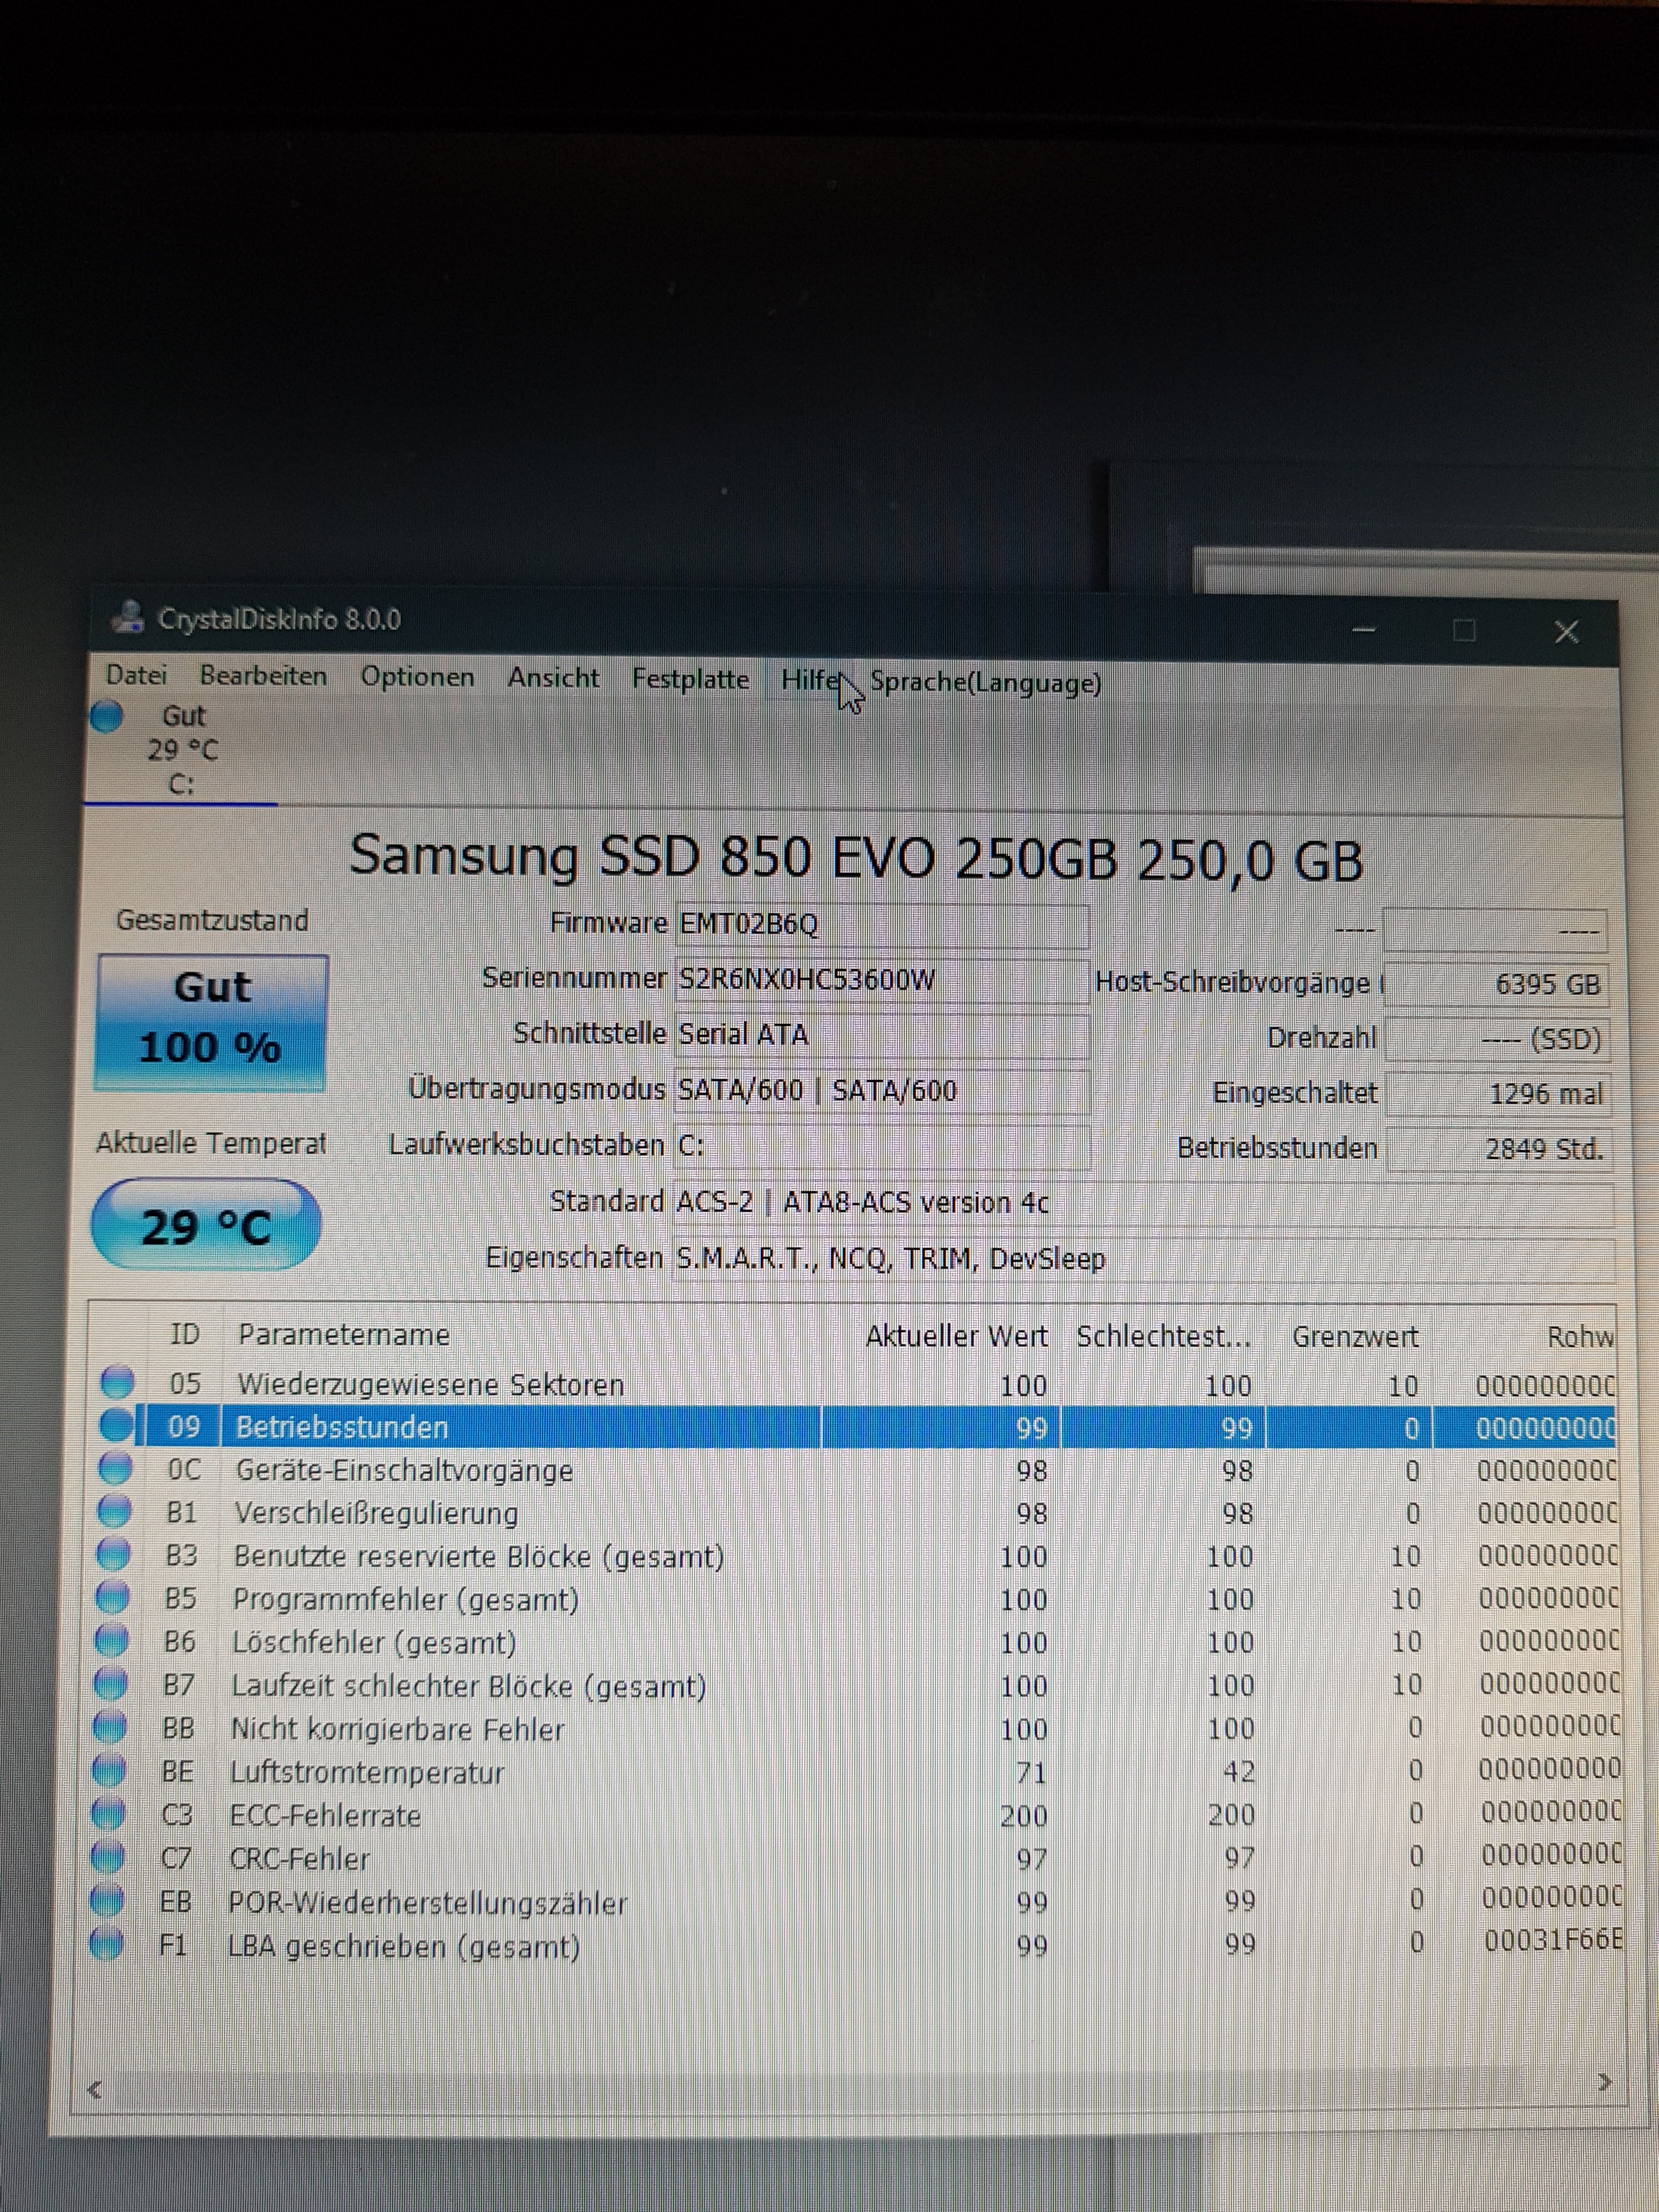1659x2212 pixels.
Task: Click status orb beside CRC-Fehler attribute
Action: click(x=108, y=1857)
